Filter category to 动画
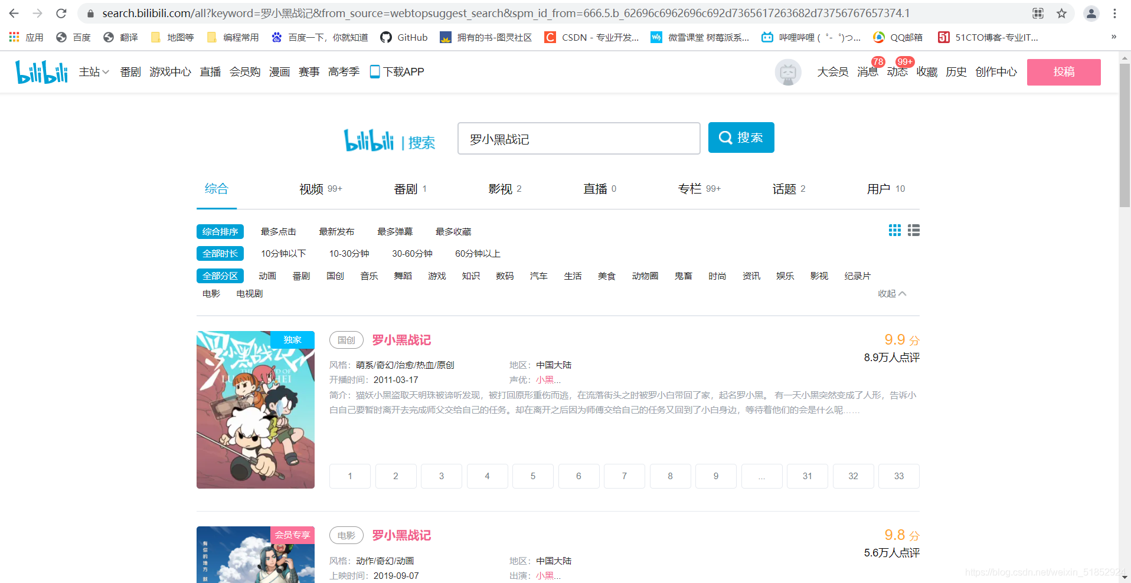The image size is (1131, 583). 267,276
